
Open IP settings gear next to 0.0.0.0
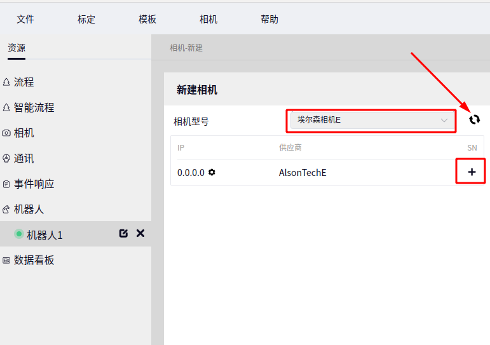(212, 172)
